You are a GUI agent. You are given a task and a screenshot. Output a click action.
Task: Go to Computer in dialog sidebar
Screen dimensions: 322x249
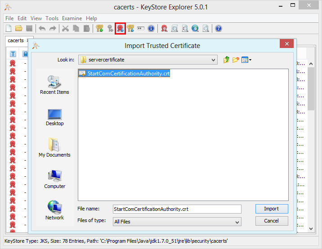pyautogui.click(x=54, y=179)
